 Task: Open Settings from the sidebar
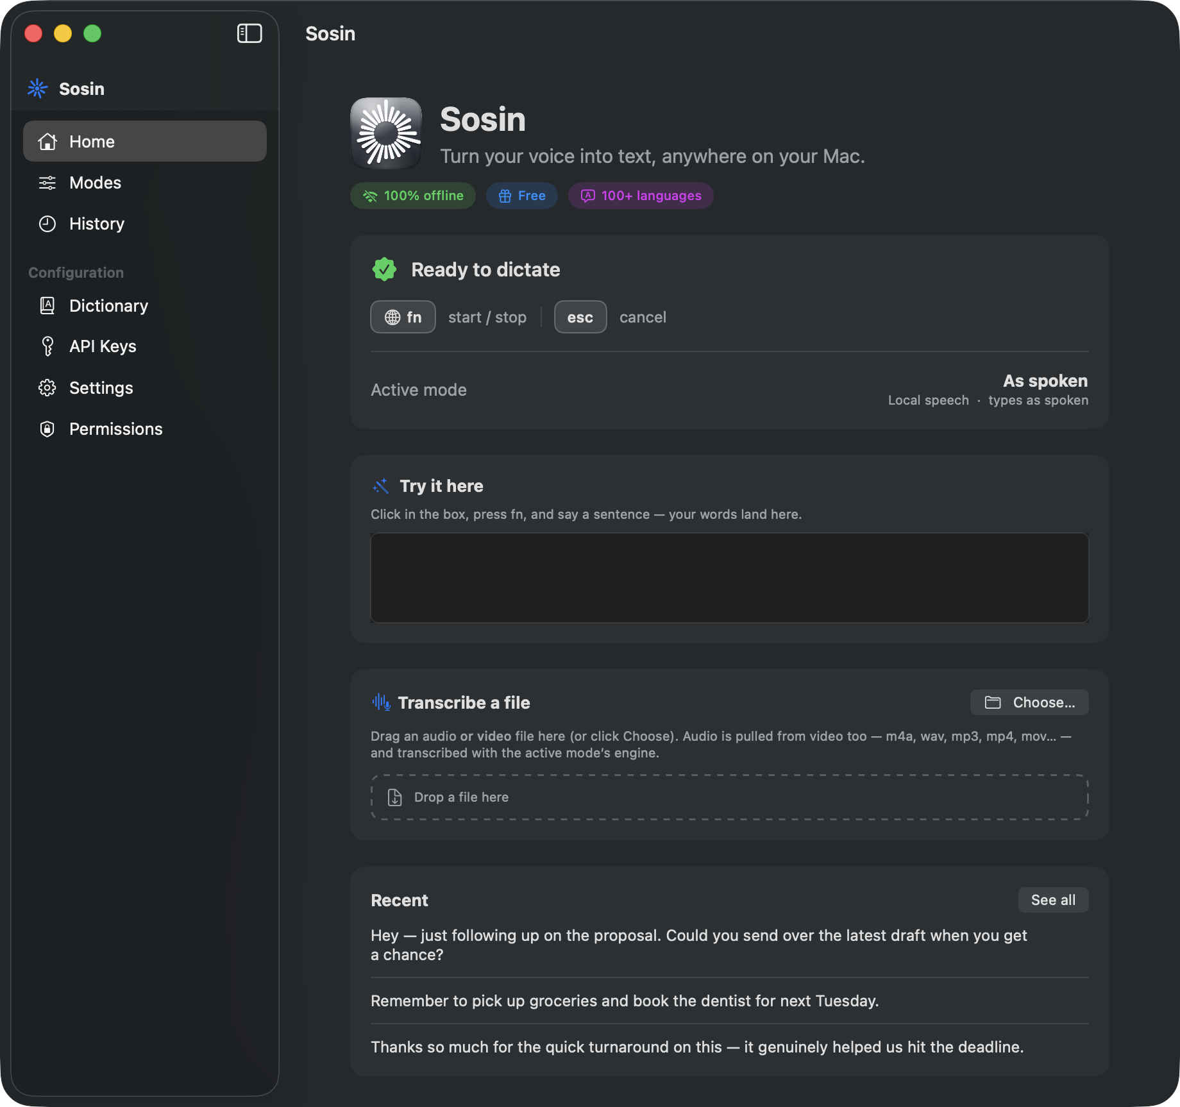point(145,388)
